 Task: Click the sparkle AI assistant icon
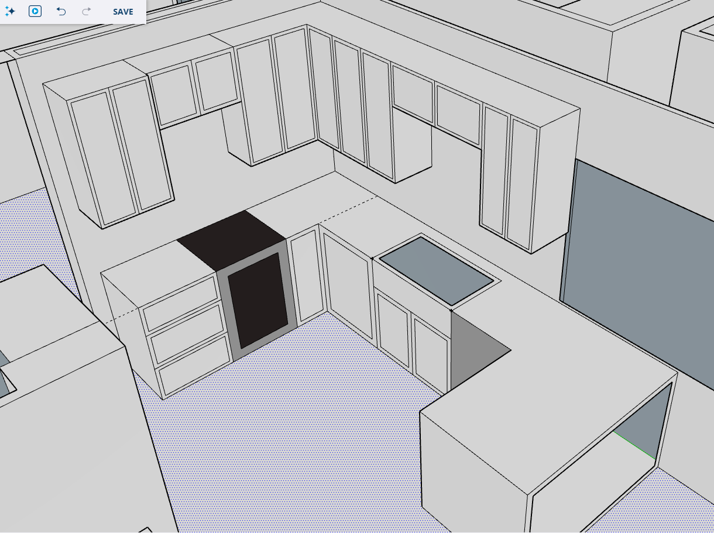tap(10, 11)
